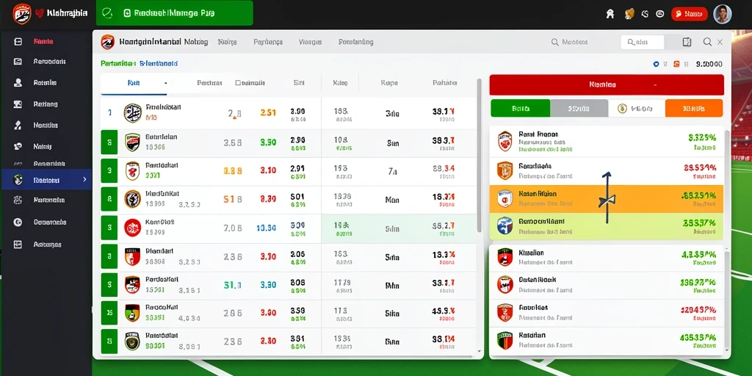Screen dimensions: 752x376
Task: Switch to the green top bar tab
Action: coord(175,13)
